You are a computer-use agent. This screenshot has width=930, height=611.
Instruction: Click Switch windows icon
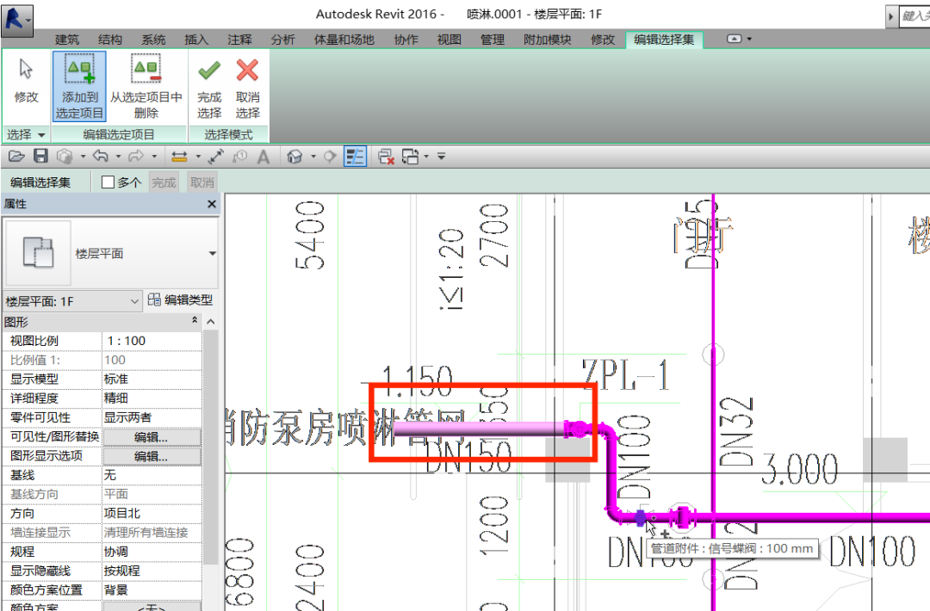tap(411, 157)
